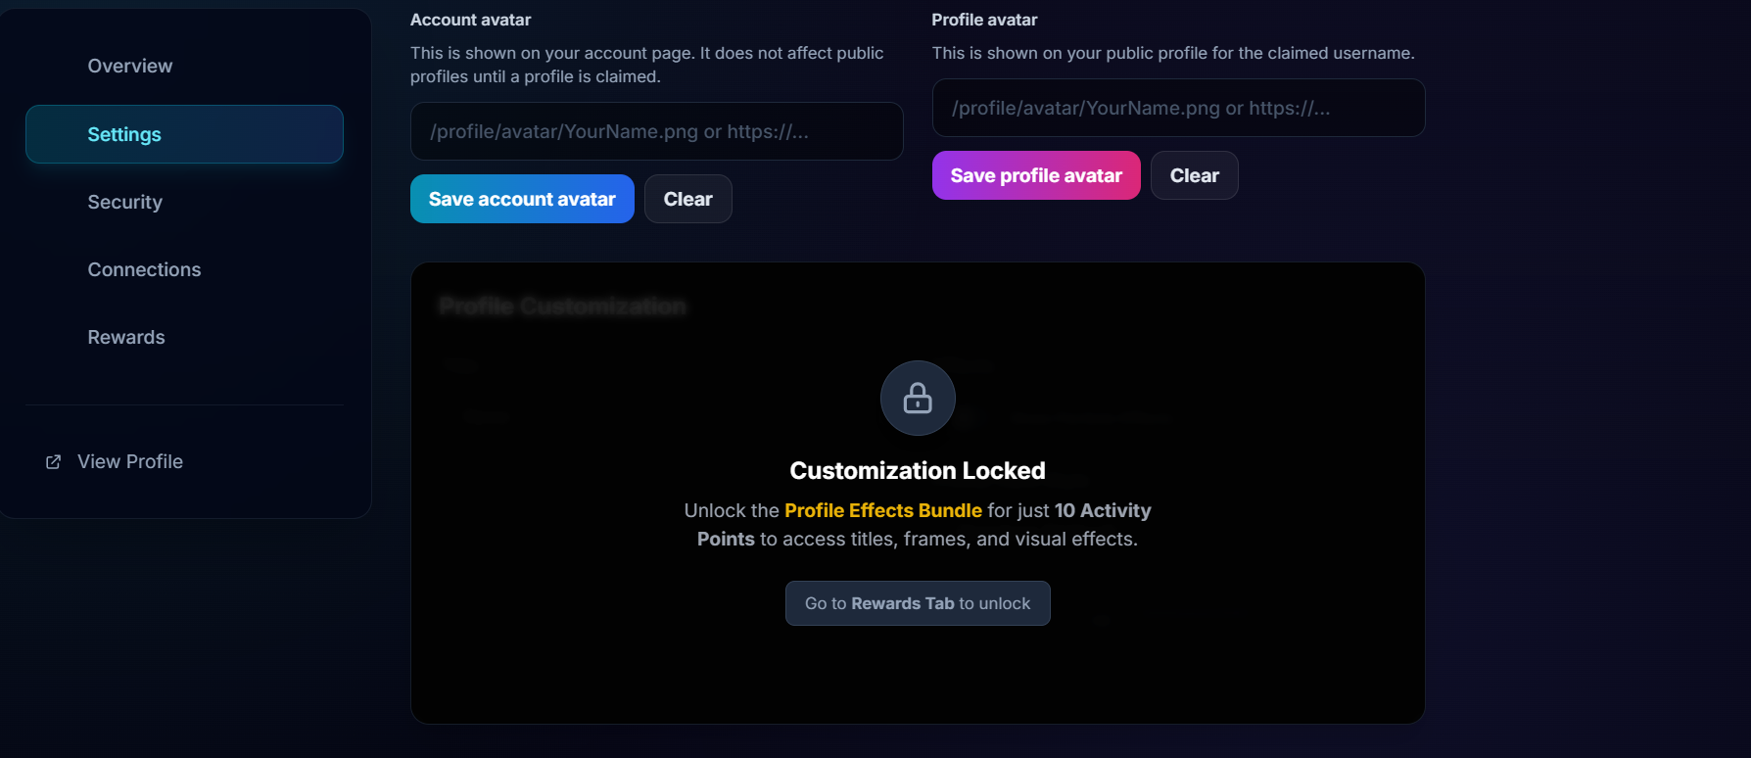The height and width of the screenshot is (758, 1751).
Task: Clear the account avatar field
Action: [x=687, y=199]
